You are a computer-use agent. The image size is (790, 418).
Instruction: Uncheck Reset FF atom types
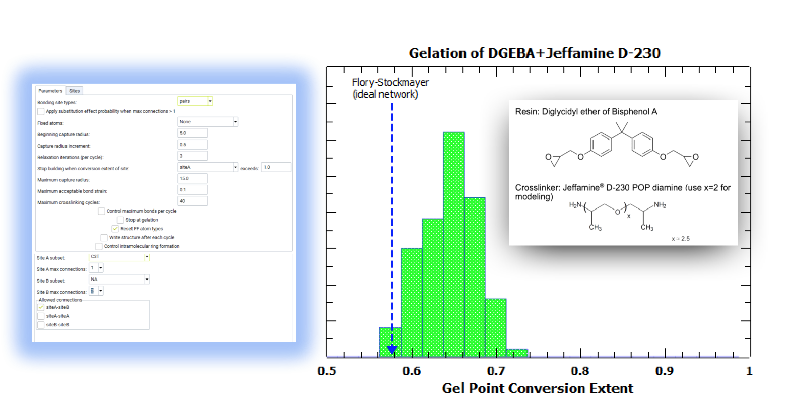pos(115,229)
